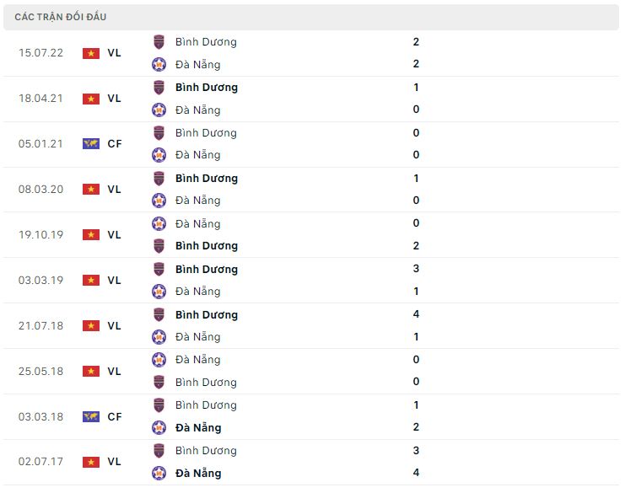Click Vietnam flag beside 08.03.20 date
This screenshot has height=493, width=625.
pos(90,190)
